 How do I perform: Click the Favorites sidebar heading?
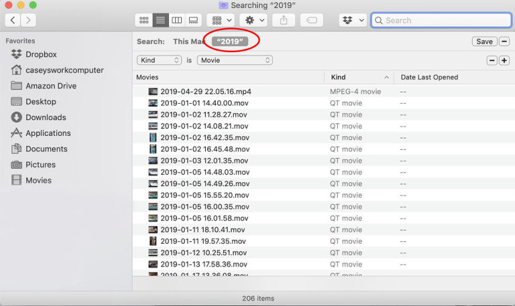pos(20,41)
